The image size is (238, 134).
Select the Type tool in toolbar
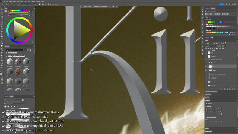point(2,53)
